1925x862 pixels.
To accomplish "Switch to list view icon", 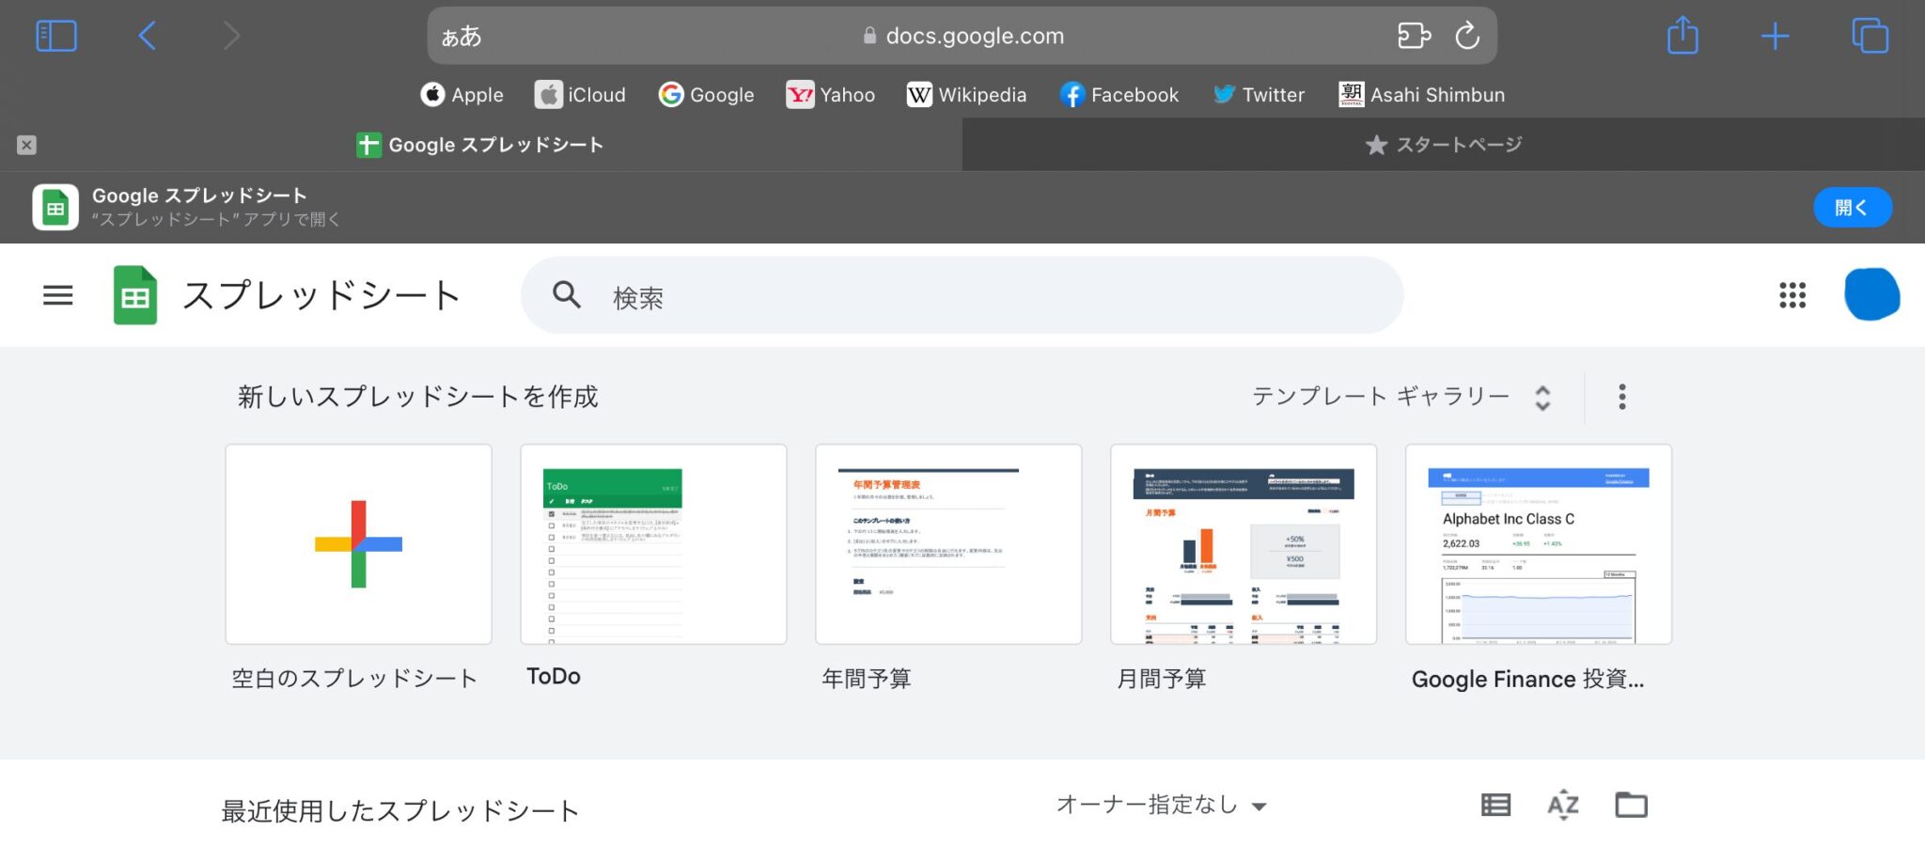I will [x=1495, y=805].
